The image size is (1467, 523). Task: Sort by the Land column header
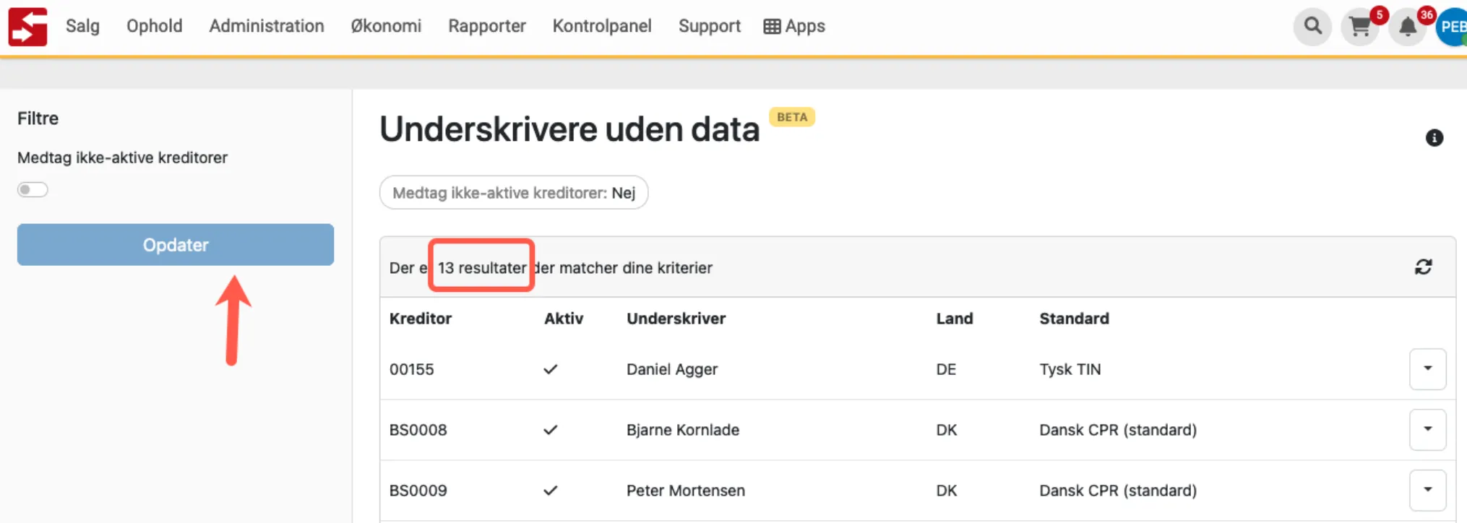click(x=955, y=319)
